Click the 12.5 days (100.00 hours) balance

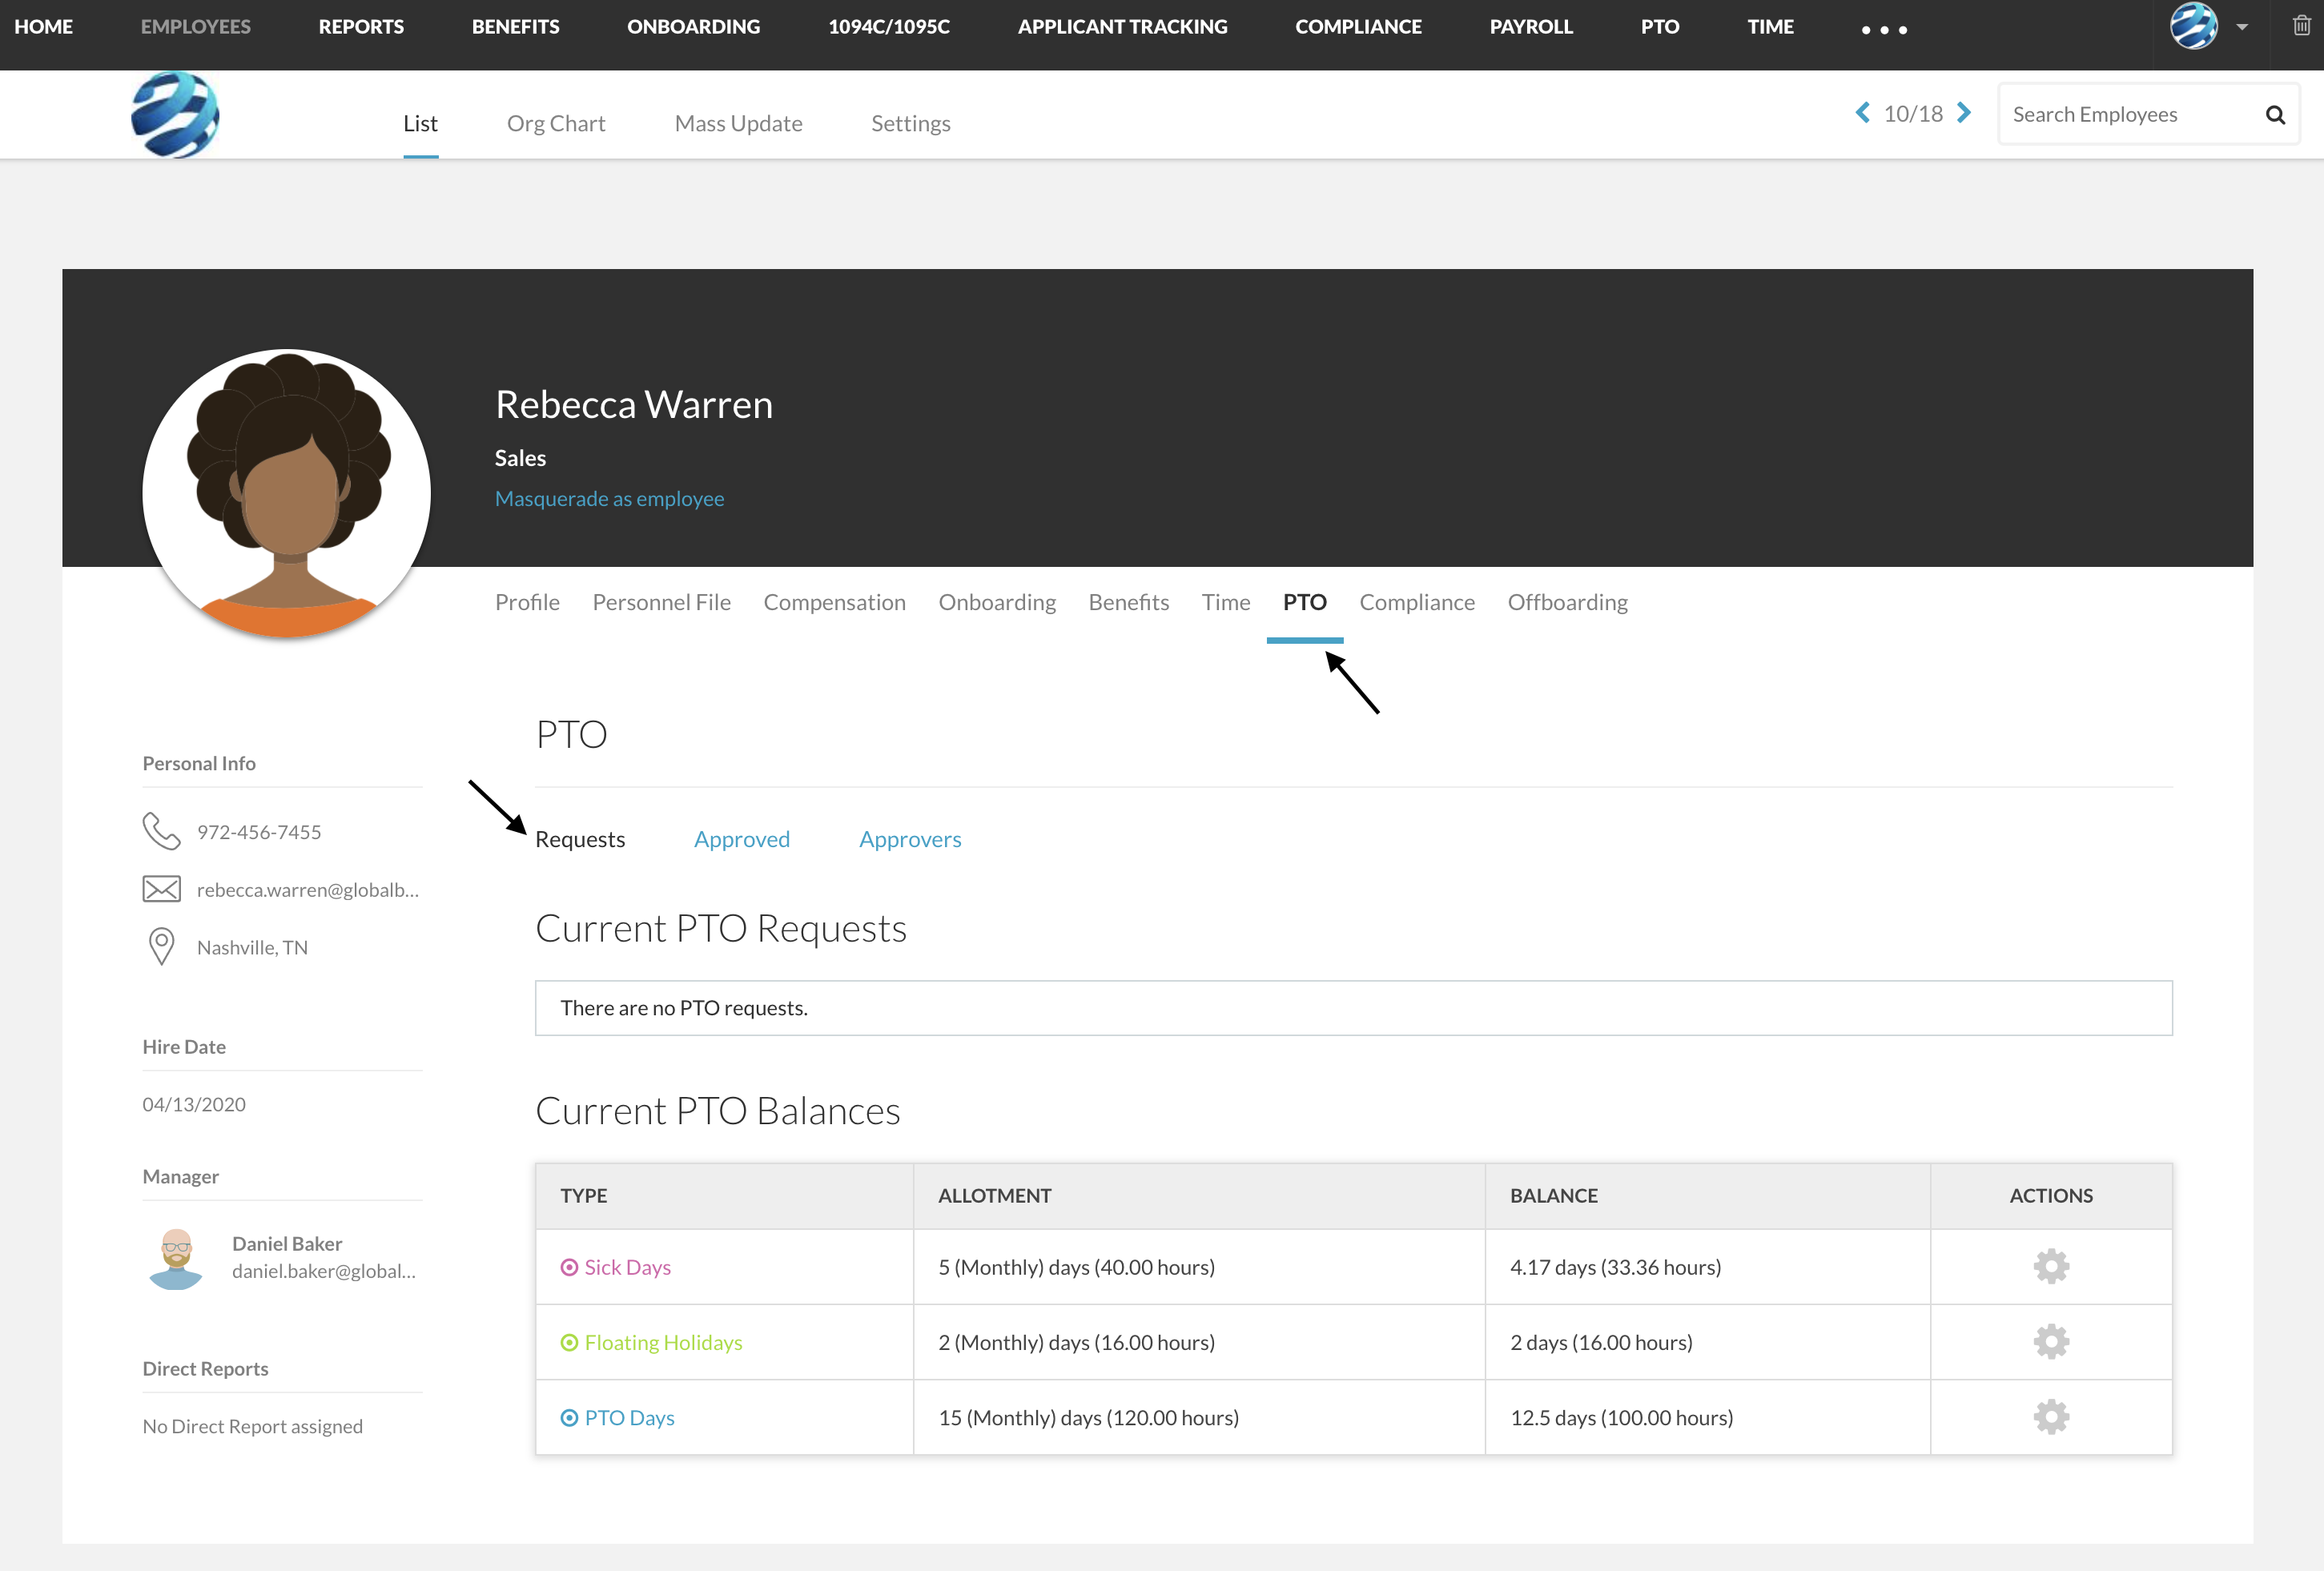(x=1621, y=1417)
